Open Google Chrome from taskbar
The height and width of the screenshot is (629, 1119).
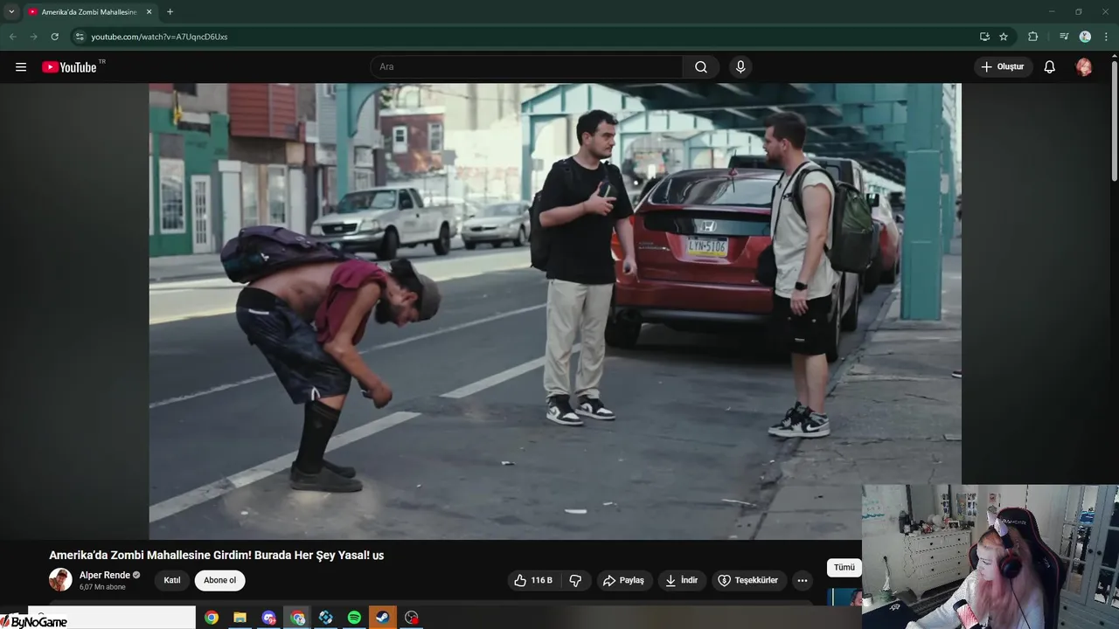211,618
